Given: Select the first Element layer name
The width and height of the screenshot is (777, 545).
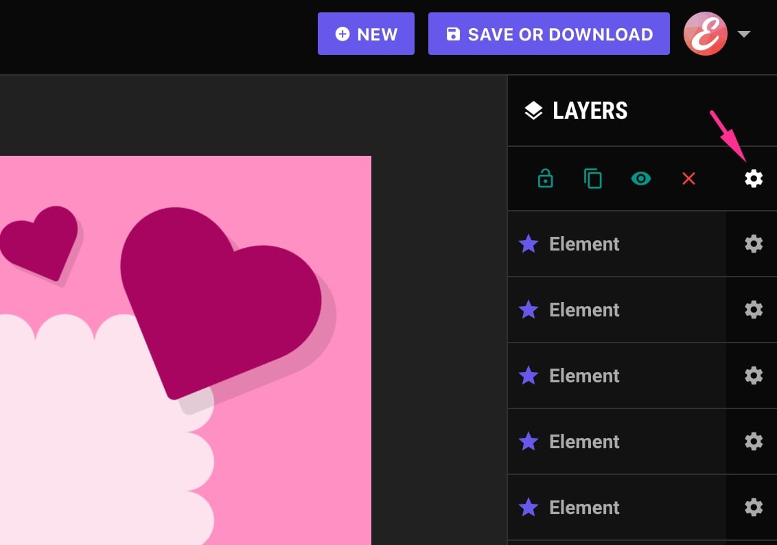Looking at the screenshot, I should (584, 244).
